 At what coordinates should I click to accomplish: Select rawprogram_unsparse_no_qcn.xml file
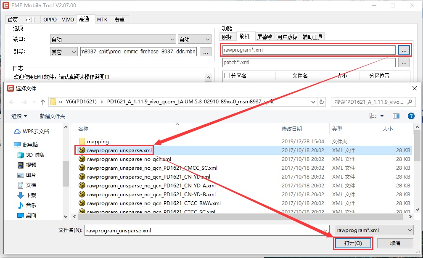point(129,159)
